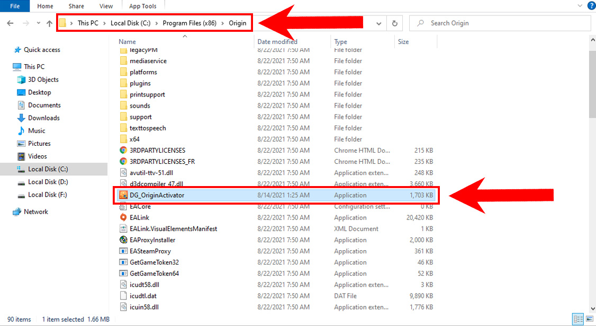Select EASteamProxy application icon
The height and width of the screenshot is (326, 596).
click(123, 251)
